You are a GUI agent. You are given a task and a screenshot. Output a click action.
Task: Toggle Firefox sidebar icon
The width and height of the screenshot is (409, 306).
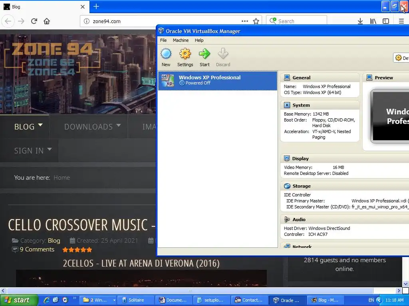386,21
